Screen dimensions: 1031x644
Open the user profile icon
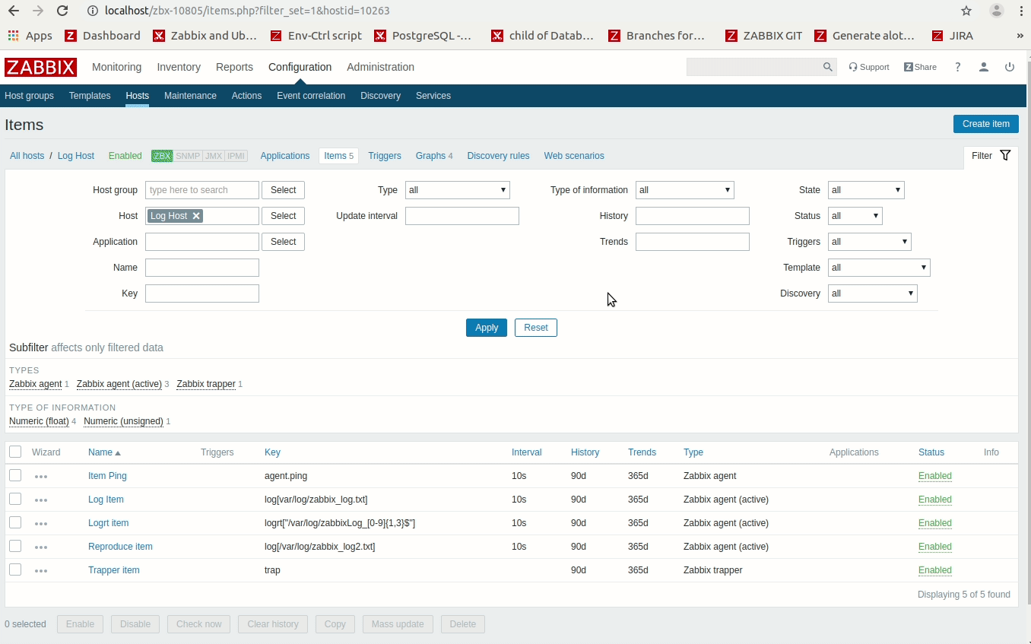click(x=984, y=67)
